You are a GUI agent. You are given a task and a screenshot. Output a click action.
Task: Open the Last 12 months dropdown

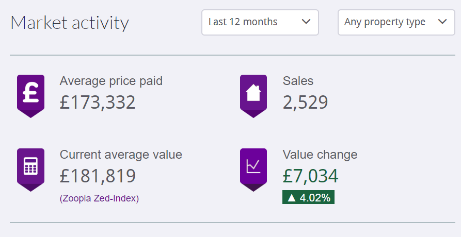[260, 22]
